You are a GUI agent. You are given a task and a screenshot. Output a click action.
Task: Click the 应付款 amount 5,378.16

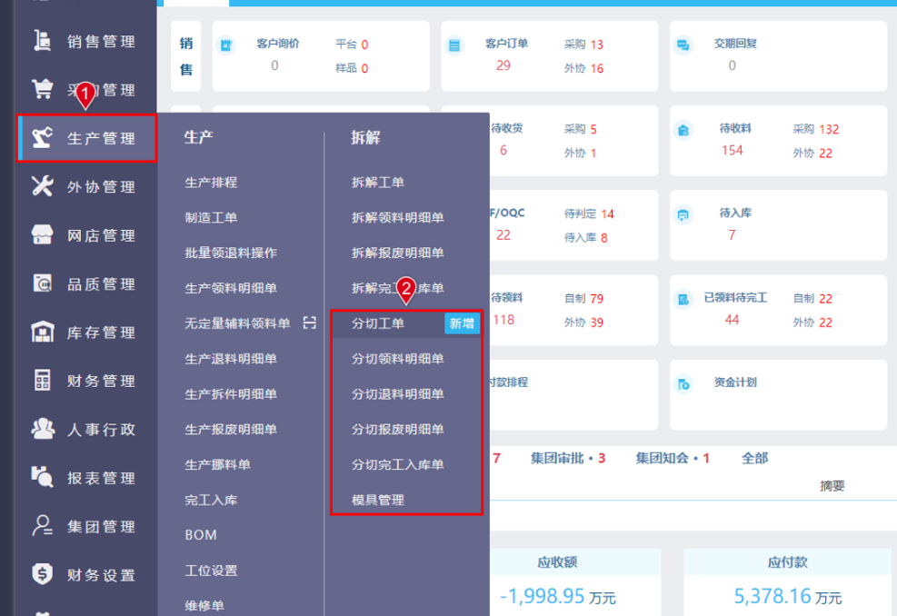click(x=772, y=596)
